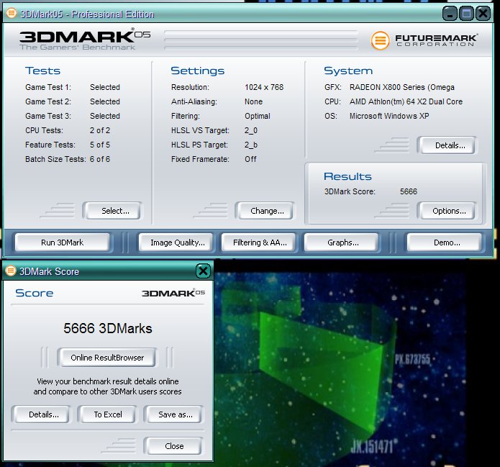Click Game Test 1 Selected status

click(105, 87)
